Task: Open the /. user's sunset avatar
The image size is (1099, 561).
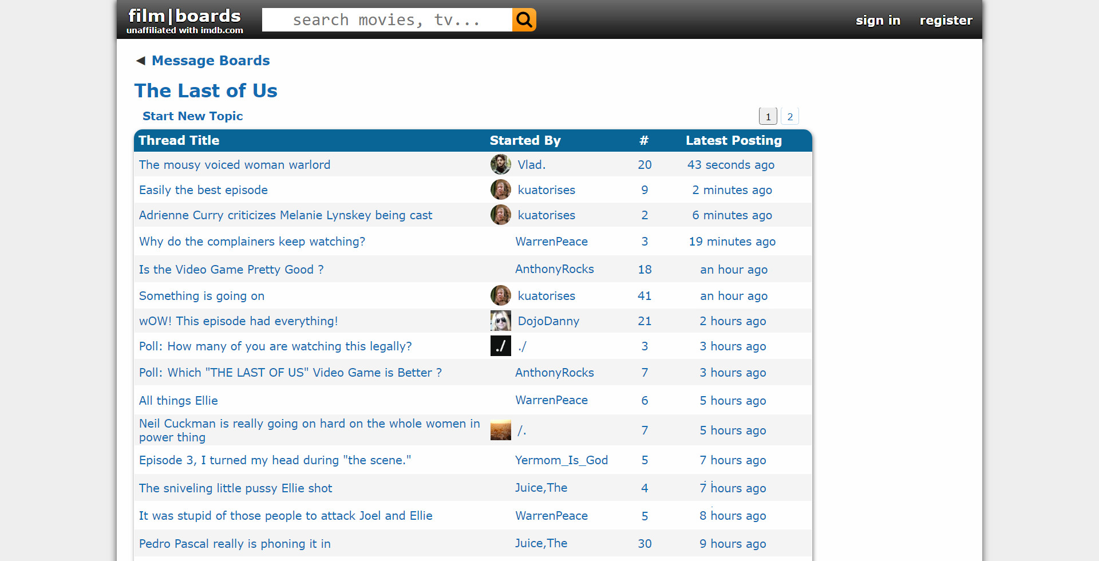Action: point(500,430)
